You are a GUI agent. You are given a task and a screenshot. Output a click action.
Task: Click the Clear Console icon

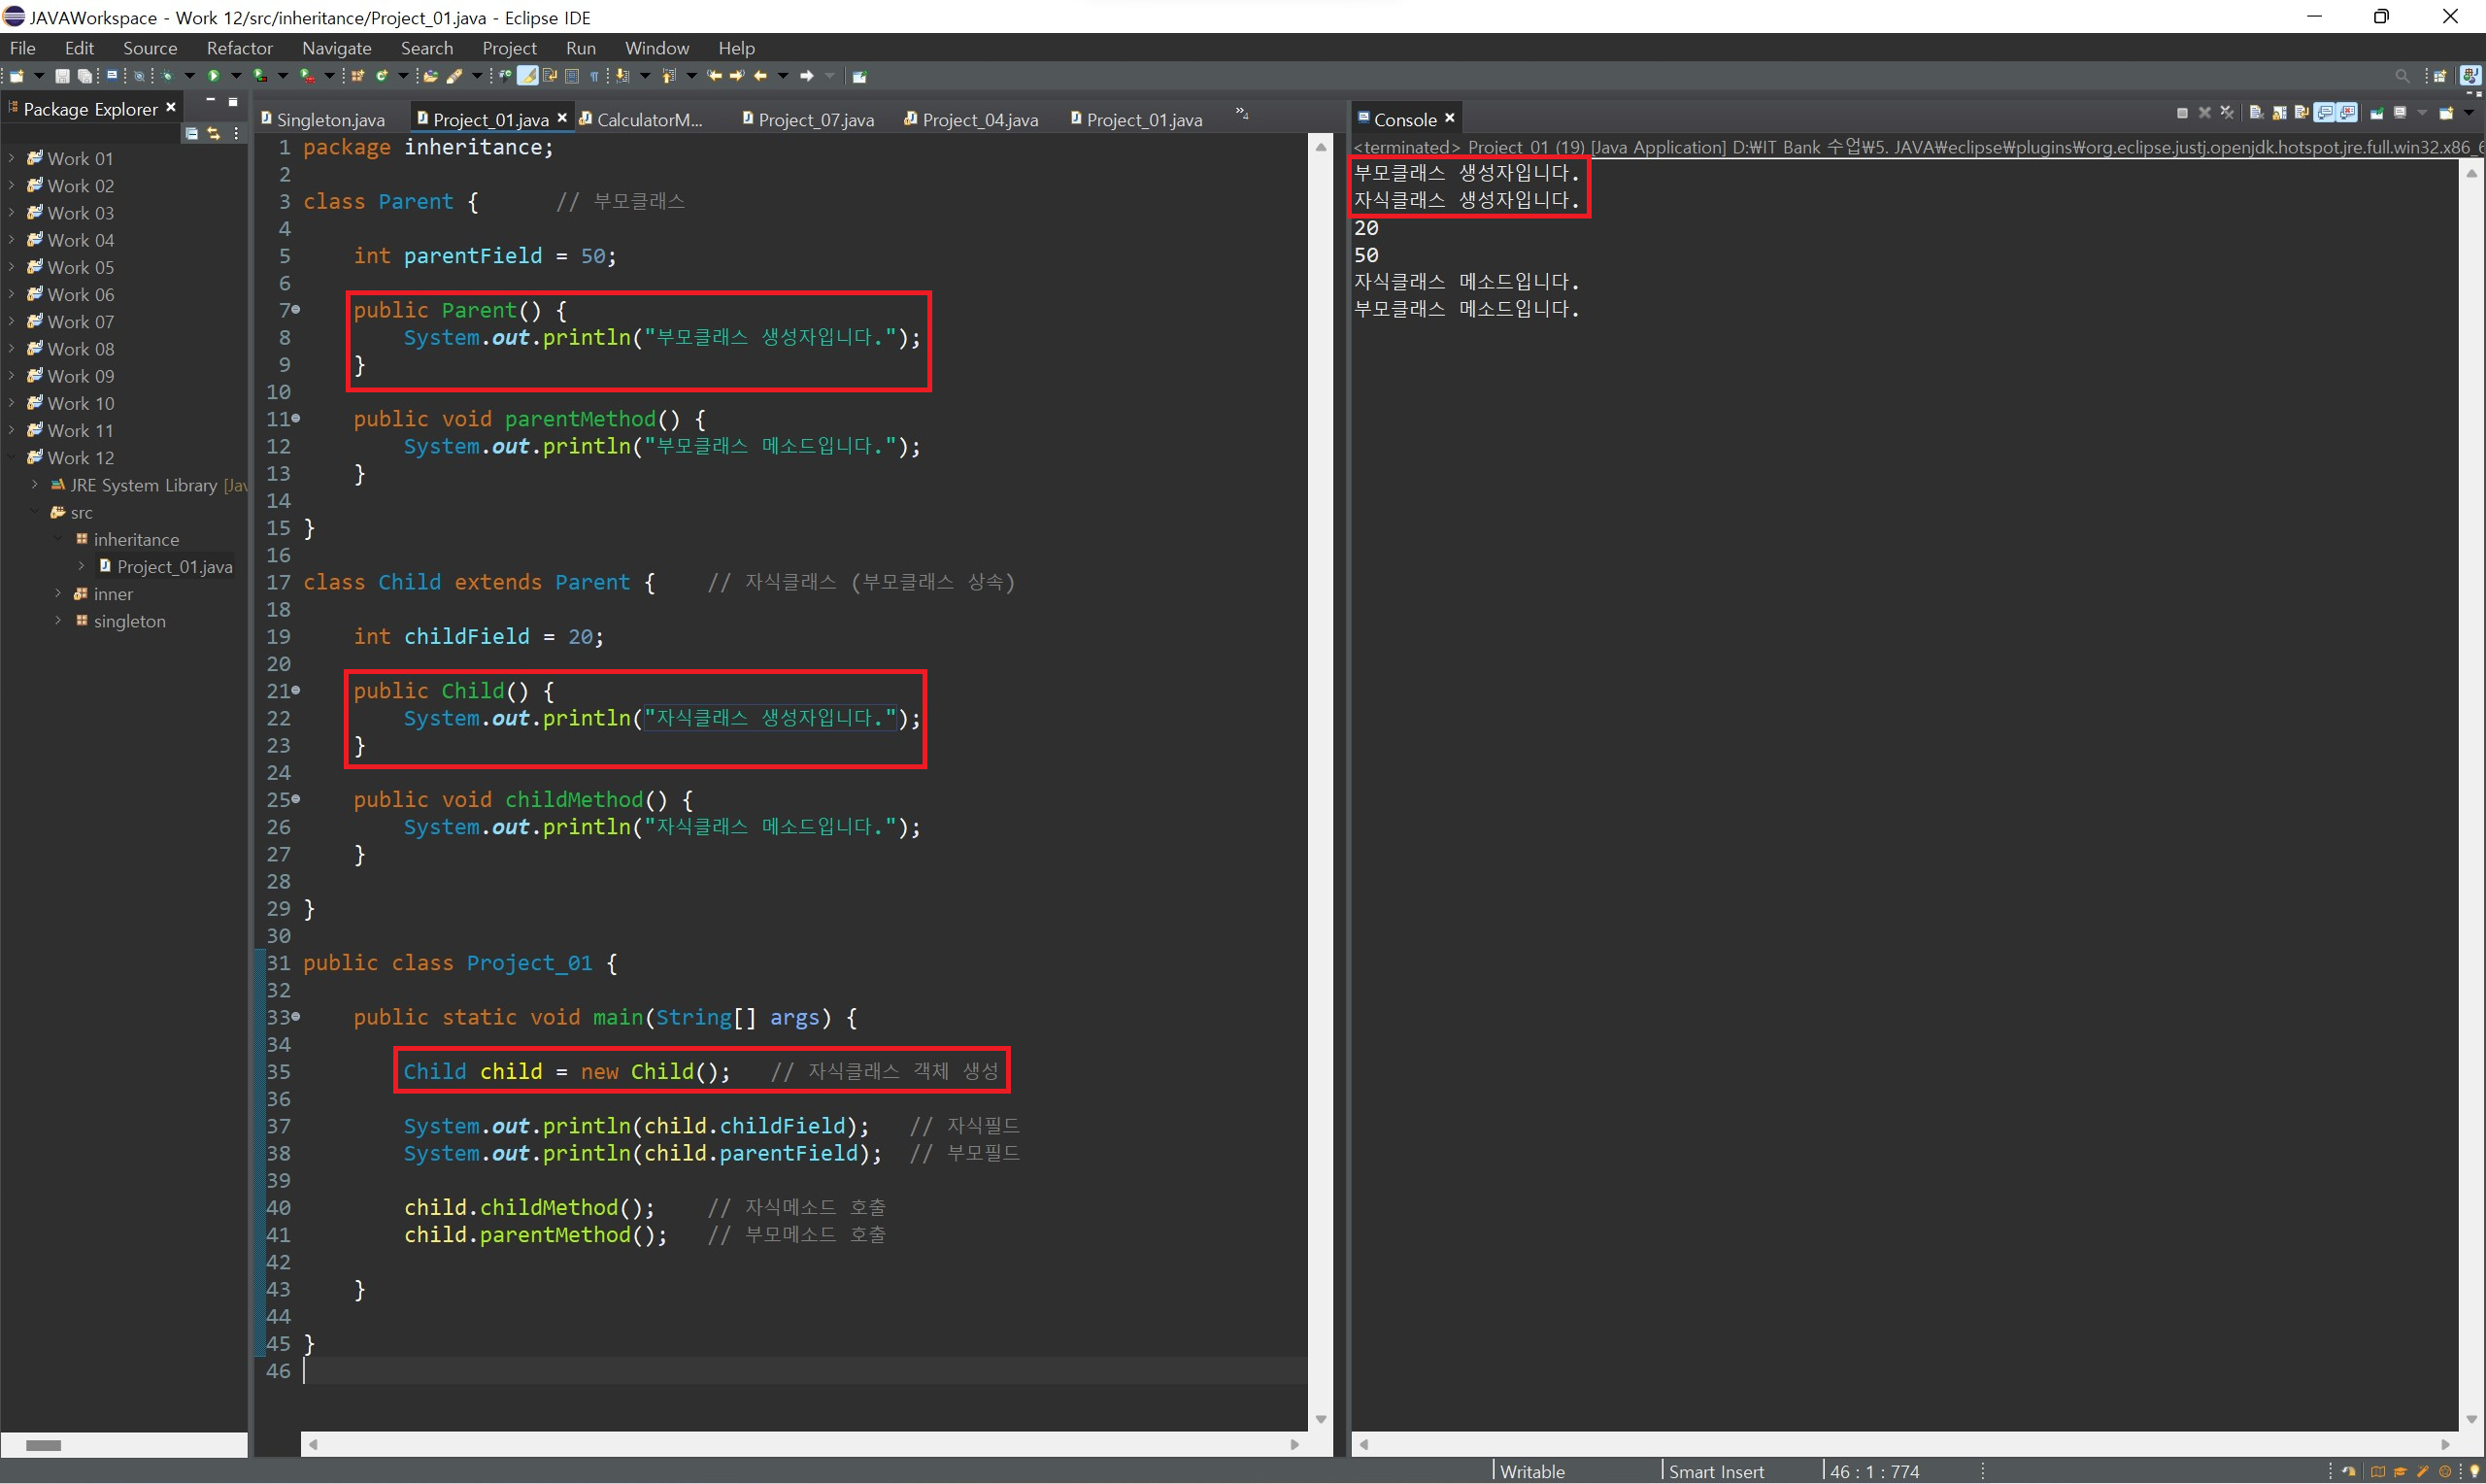tap(2256, 113)
